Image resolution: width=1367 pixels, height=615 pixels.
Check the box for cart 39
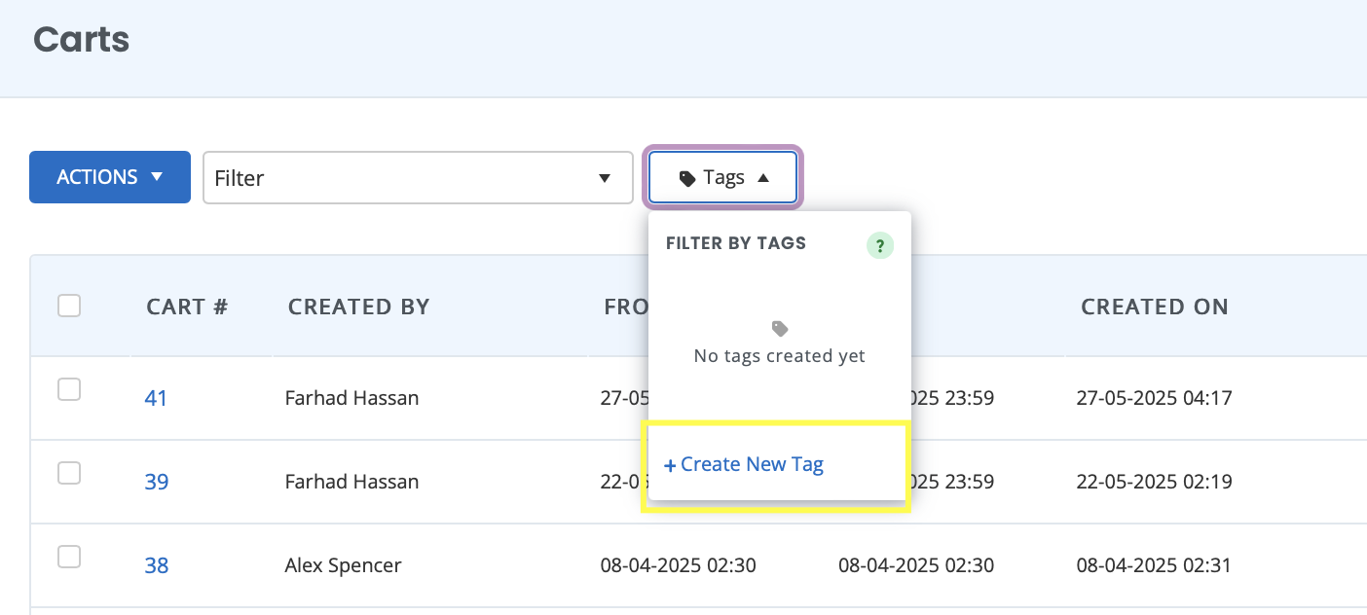69,473
